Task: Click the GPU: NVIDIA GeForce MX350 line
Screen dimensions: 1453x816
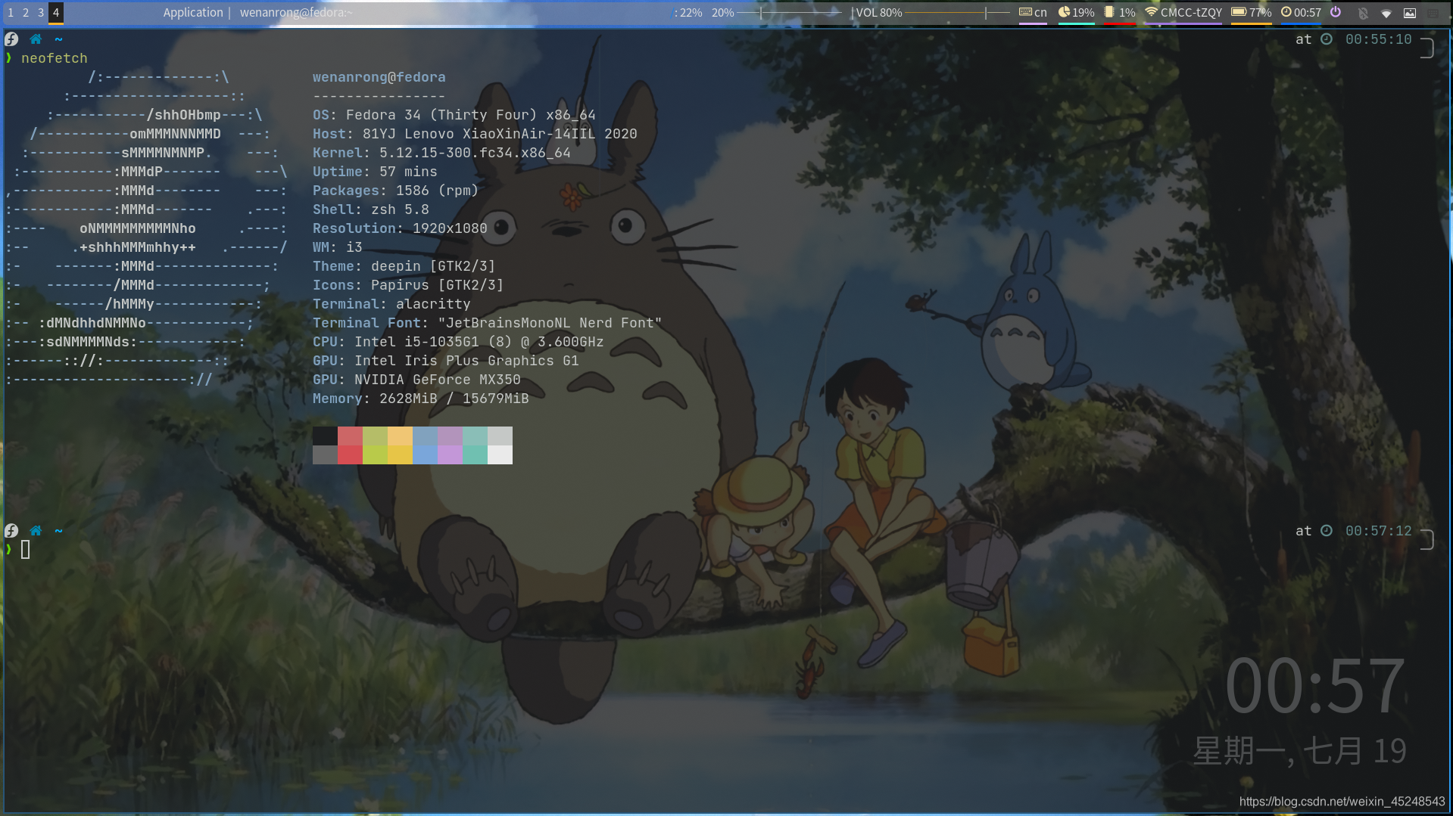Action: (x=416, y=380)
